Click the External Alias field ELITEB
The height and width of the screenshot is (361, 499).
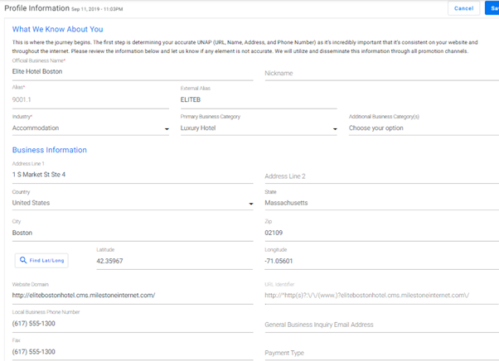(x=259, y=100)
